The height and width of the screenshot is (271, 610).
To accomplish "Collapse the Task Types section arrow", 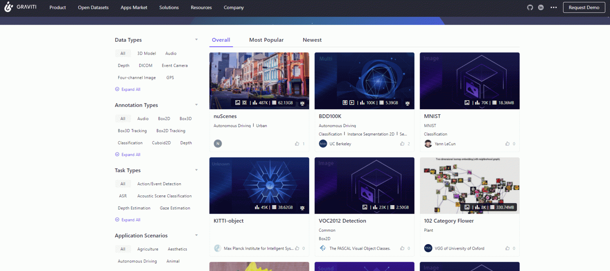I will [x=196, y=170].
